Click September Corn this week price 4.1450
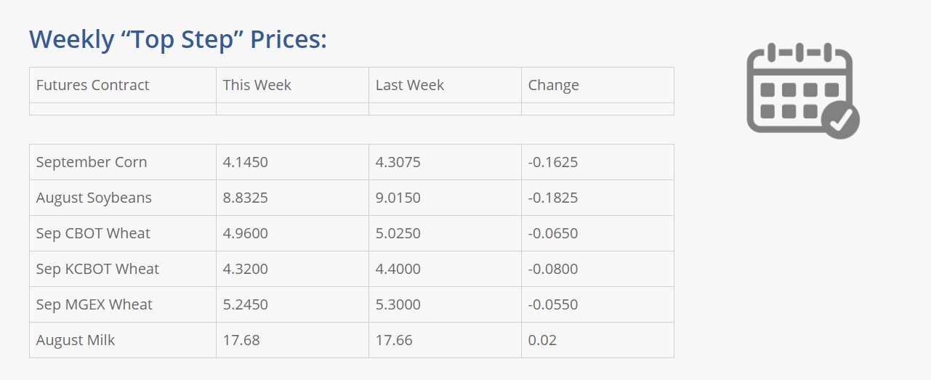Viewport: 931px width, 380px height. (x=246, y=162)
